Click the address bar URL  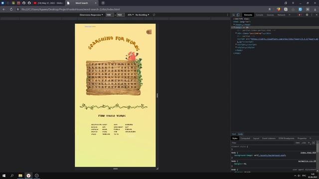[x=70, y=9]
